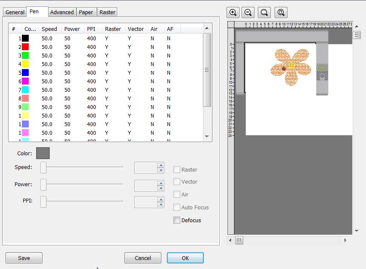Select the Zoom Out magnifier icon

click(248, 12)
